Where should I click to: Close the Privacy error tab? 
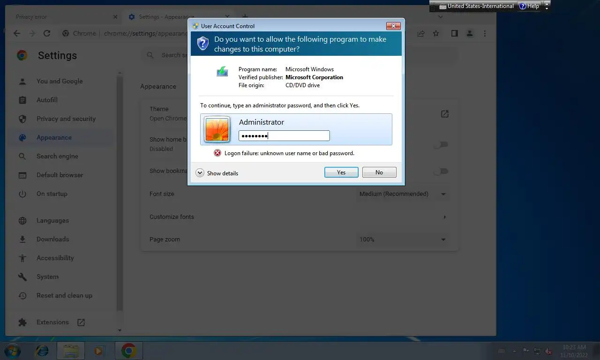tap(115, 17)
